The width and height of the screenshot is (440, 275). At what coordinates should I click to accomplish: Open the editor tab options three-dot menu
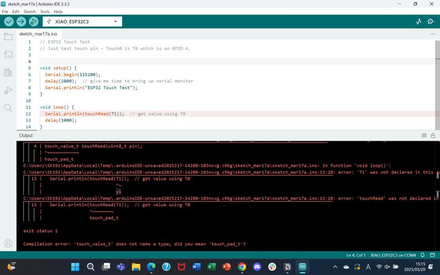point(432,34)
